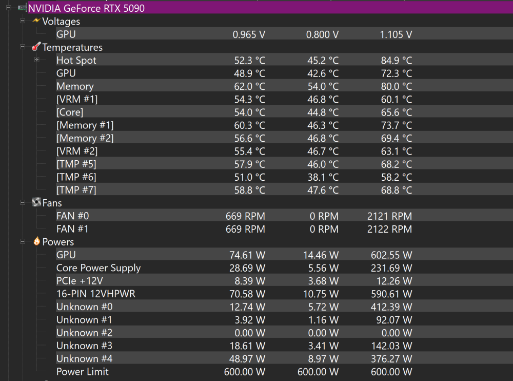
Task: Select the Unknown #0 power row
Action: point(284,307)
